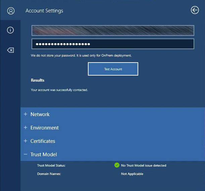Click the information icon in sidebar

10,30
